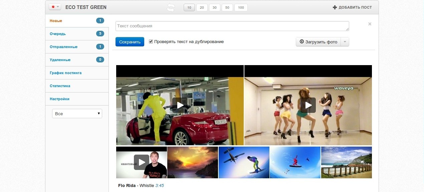This screenshot has width=424, height=192.
Task: Click the plus icon to add post
Action: [x=335, y=7]
